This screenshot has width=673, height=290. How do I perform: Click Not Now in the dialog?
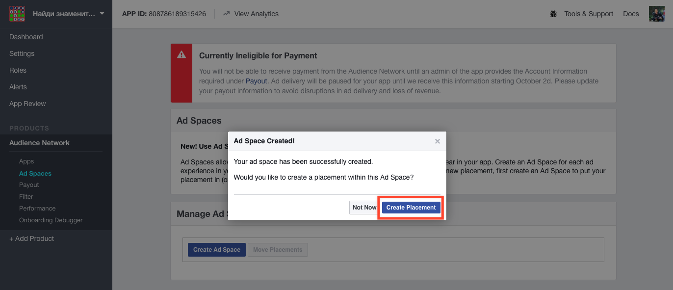point(364,208)
